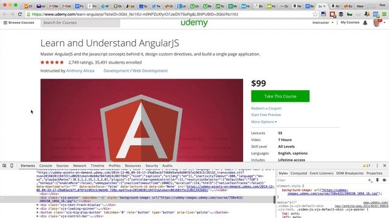Open Udemy notifications bell
This screenshot has height=218, width=389.
pyautogui.click(x=365, y=23)
